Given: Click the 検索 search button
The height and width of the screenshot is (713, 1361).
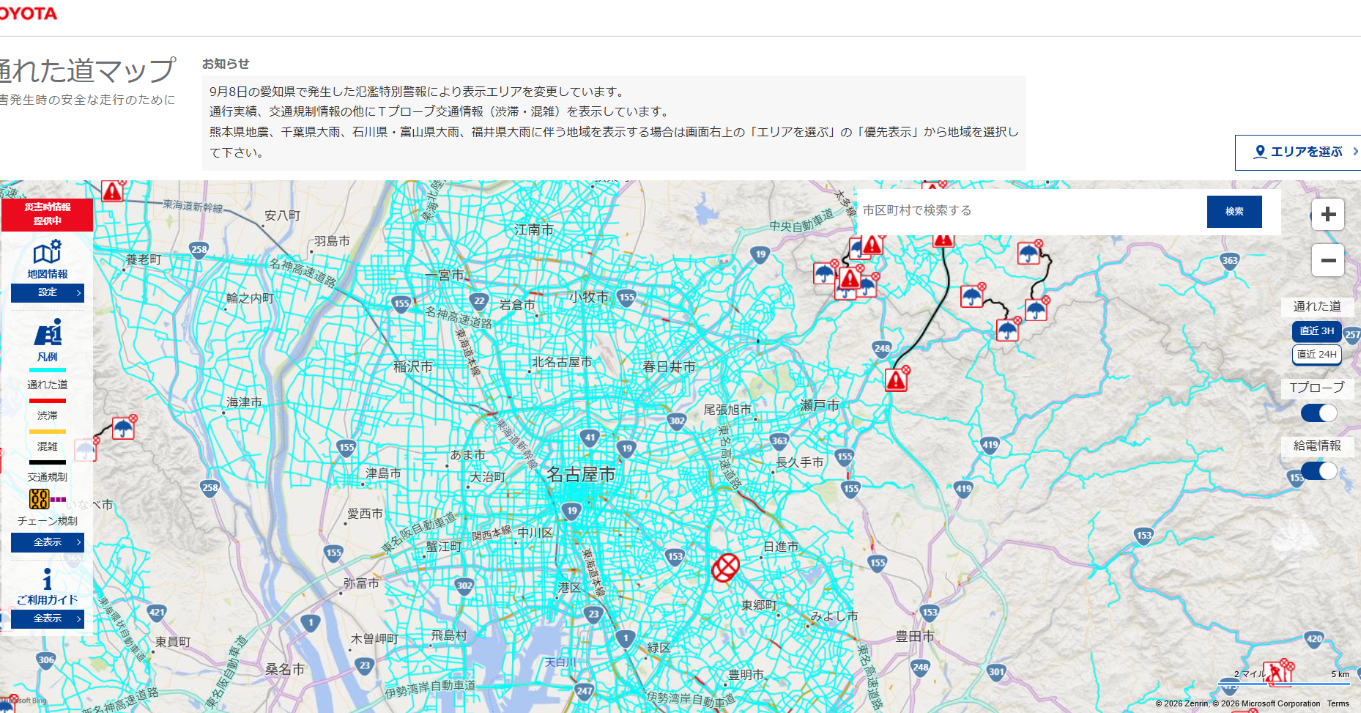Looking at the screenshot, I should click(1234, 212).
